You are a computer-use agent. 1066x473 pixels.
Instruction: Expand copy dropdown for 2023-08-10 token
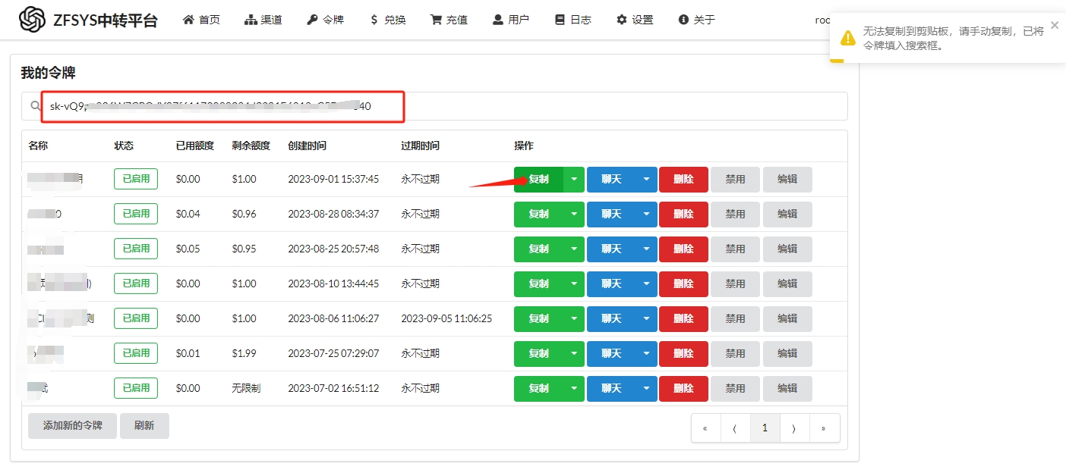point(574,284)
